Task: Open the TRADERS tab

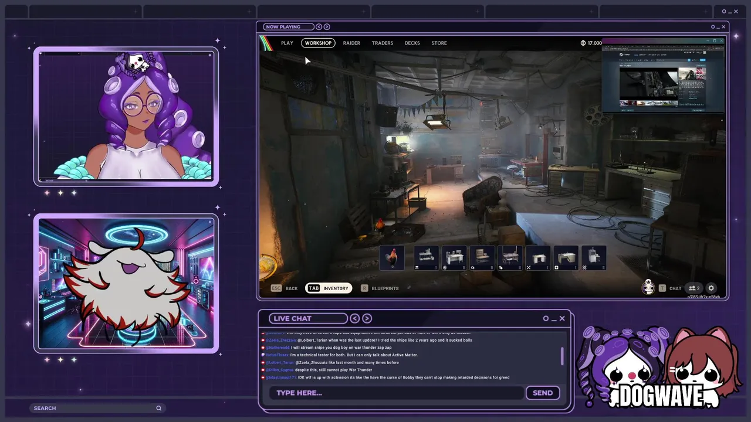Action: pos(383,43)
